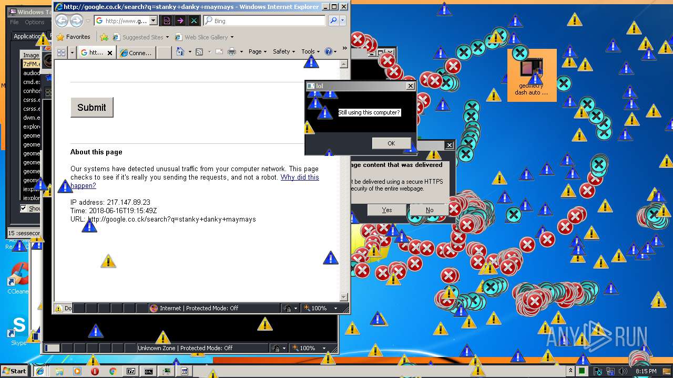Click the page's vertical scrollbar up arrow

pos(344,64)
